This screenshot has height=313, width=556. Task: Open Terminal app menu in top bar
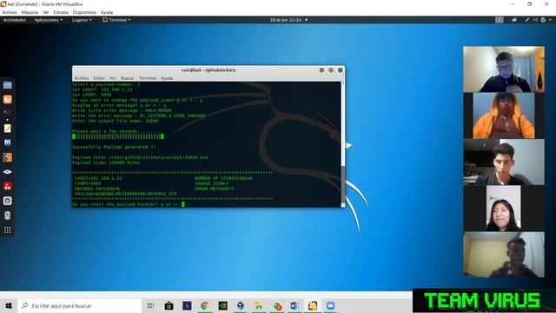point(116,20)
